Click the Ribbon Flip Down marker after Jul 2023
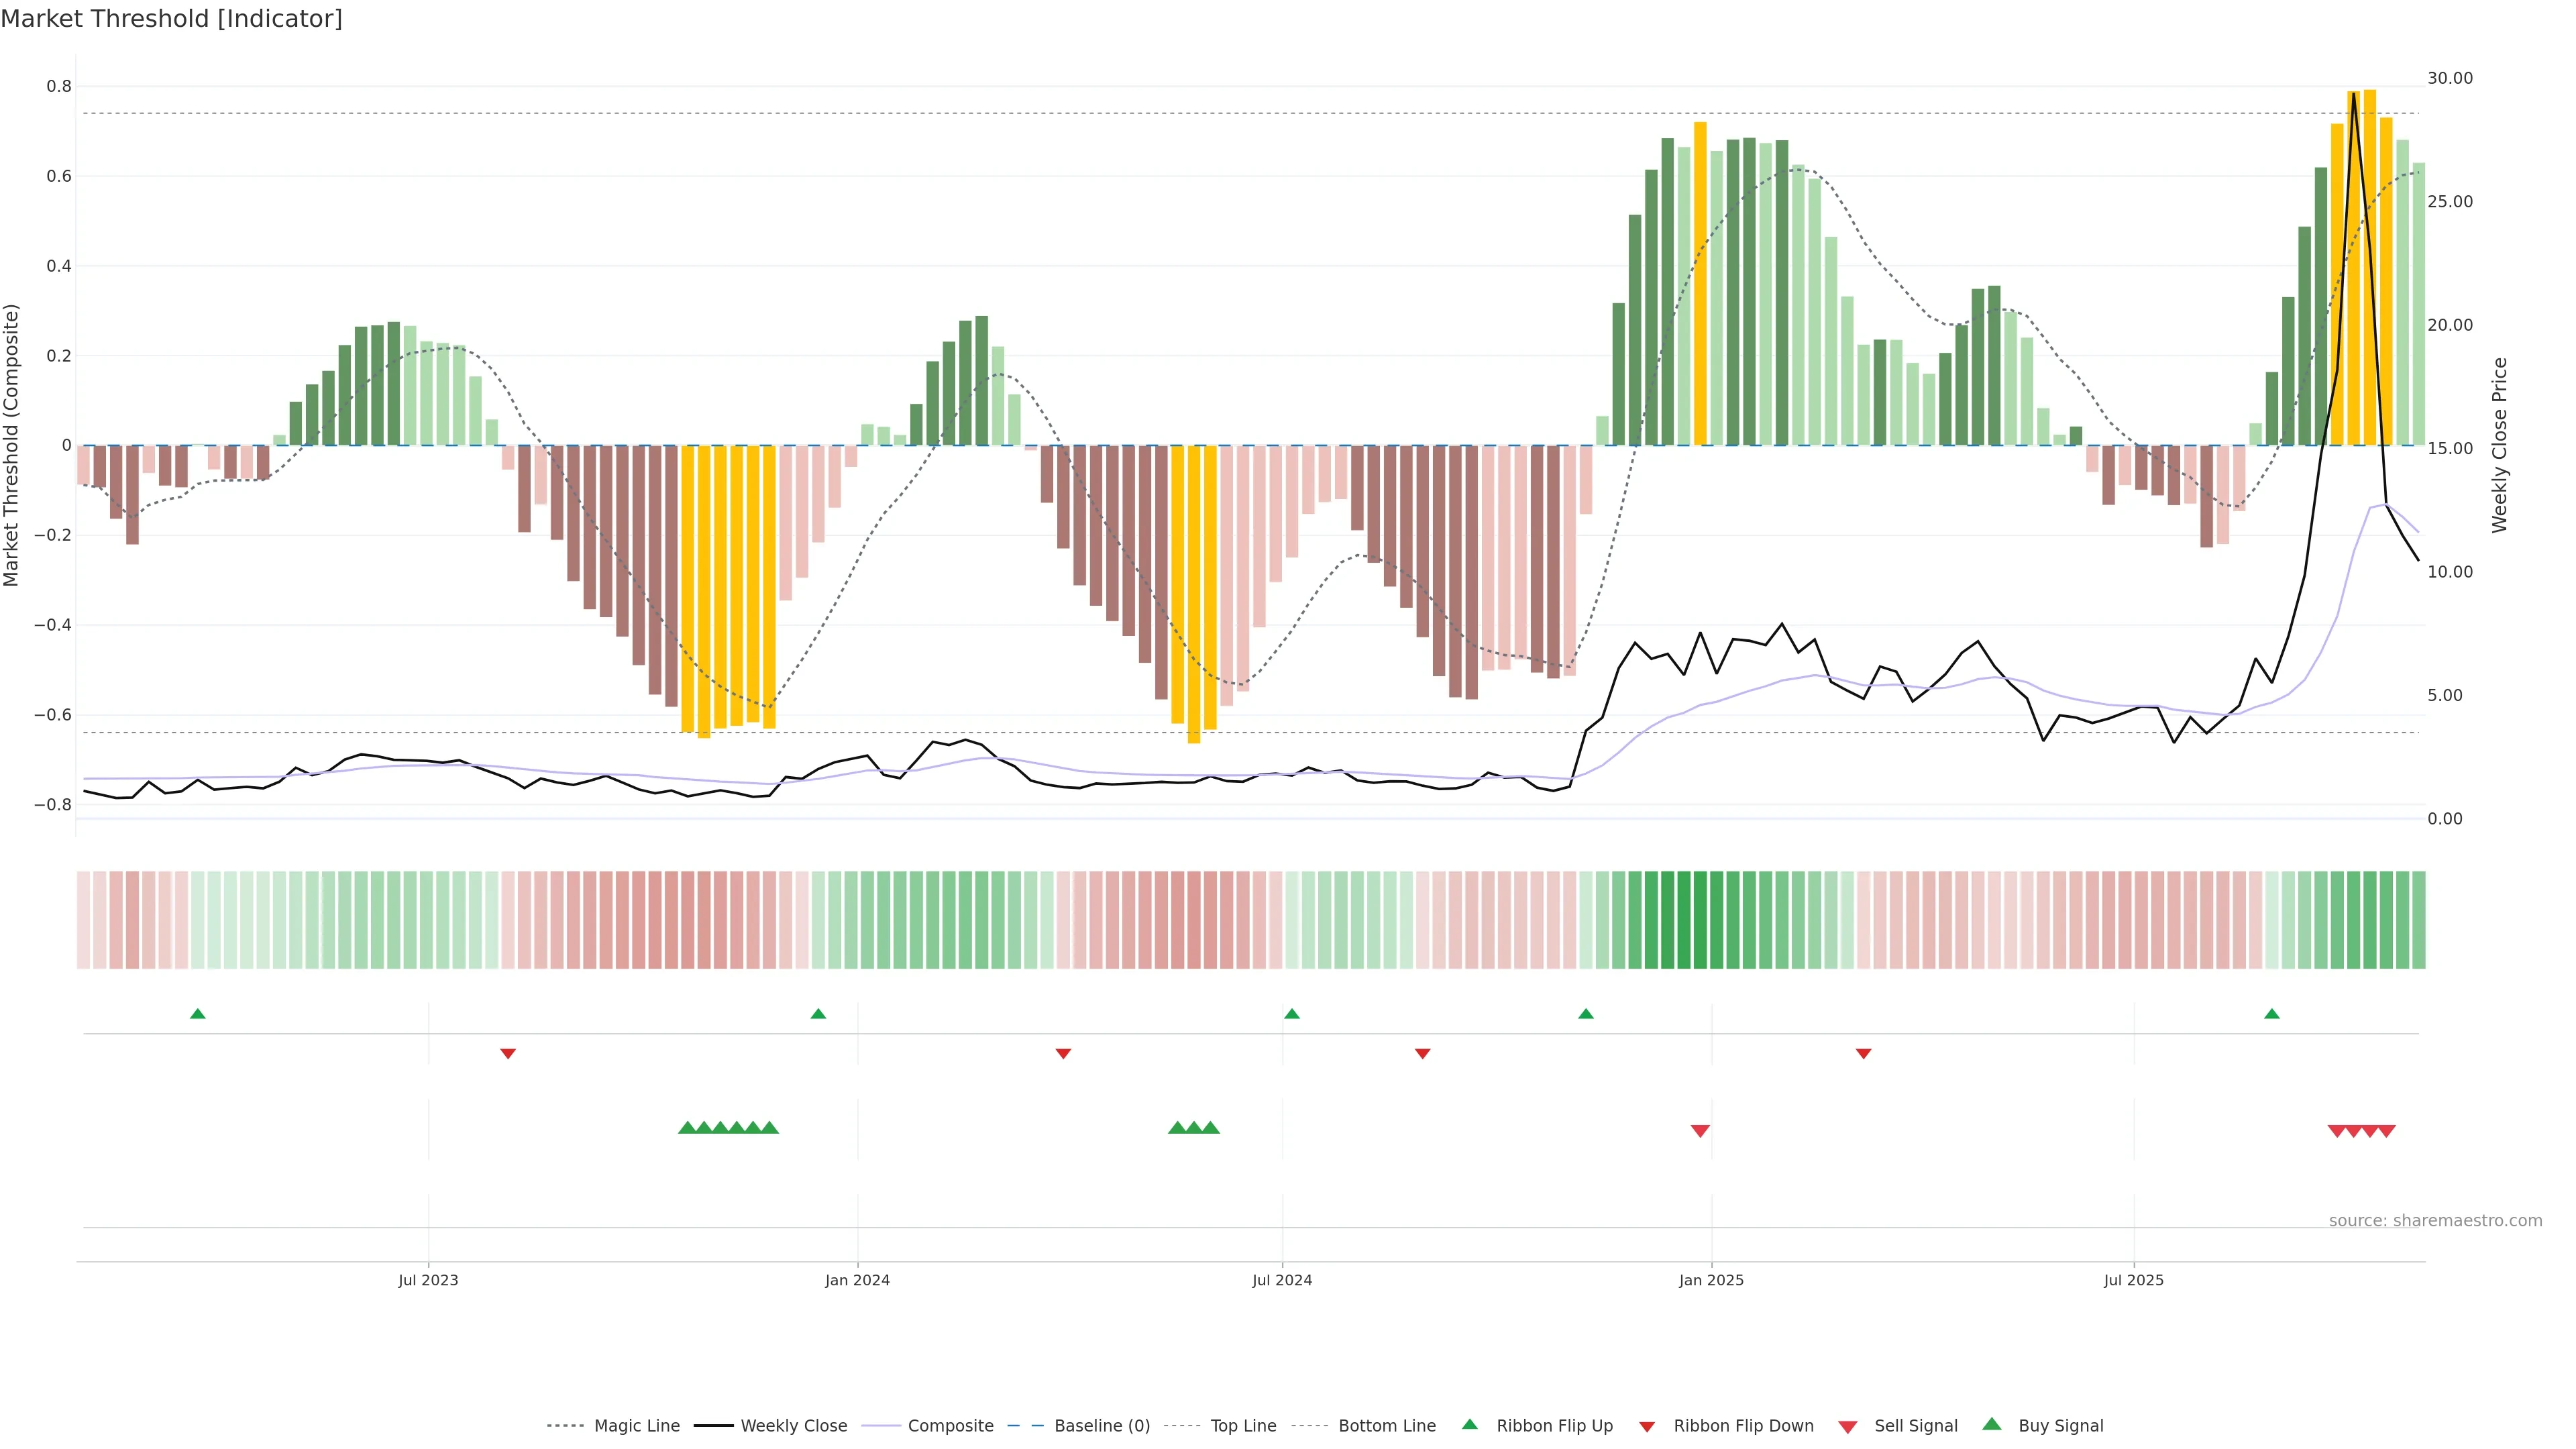 click(508, 1054)
